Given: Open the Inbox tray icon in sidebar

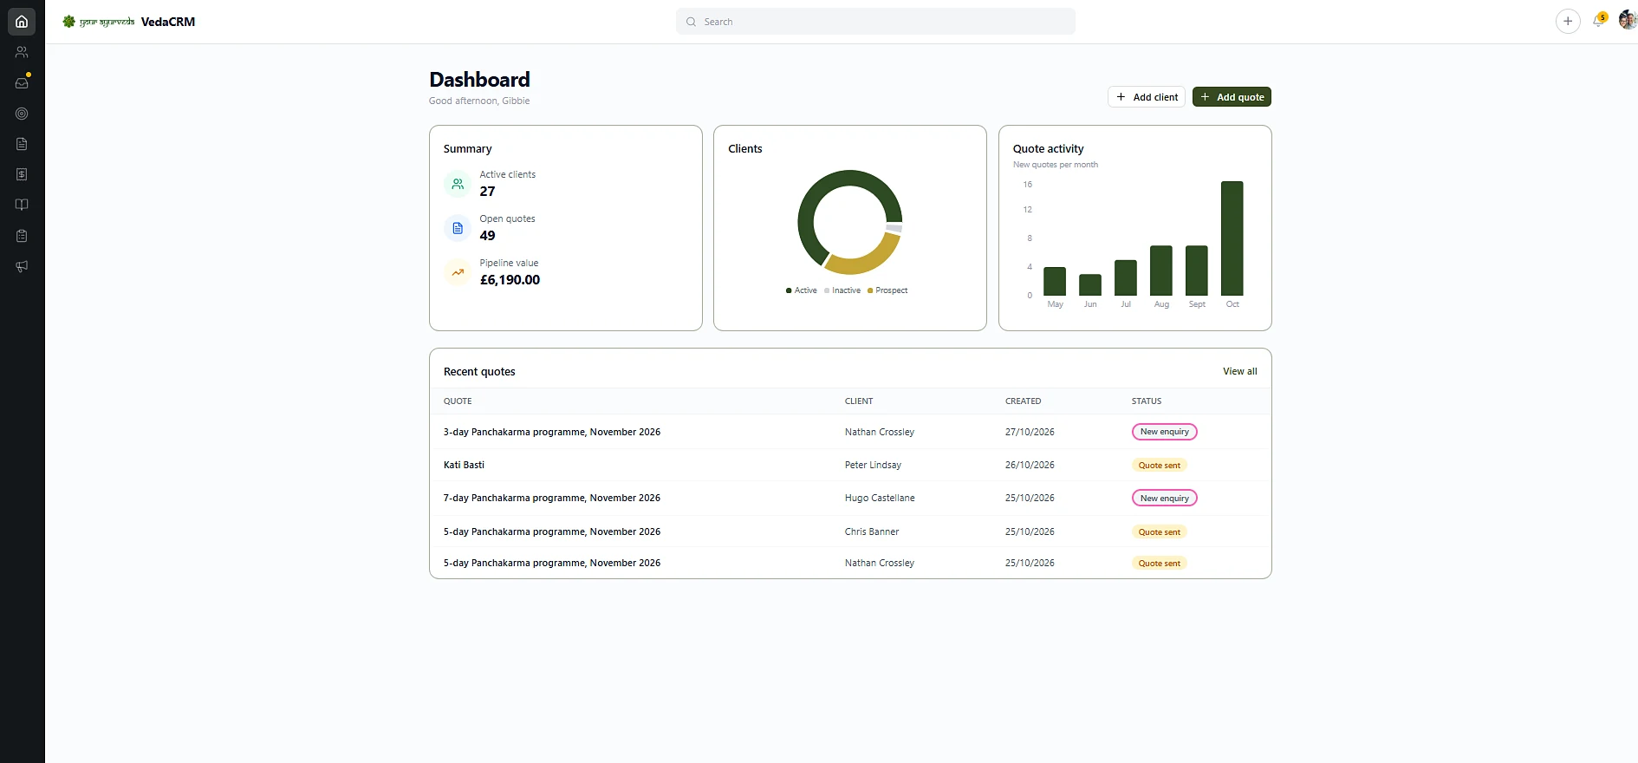Looking at the screenshot, I should 22,83.
